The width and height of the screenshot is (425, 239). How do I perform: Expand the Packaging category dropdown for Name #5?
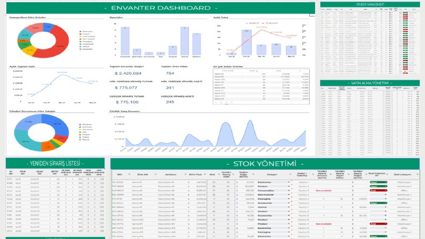[x=289, y=199]
